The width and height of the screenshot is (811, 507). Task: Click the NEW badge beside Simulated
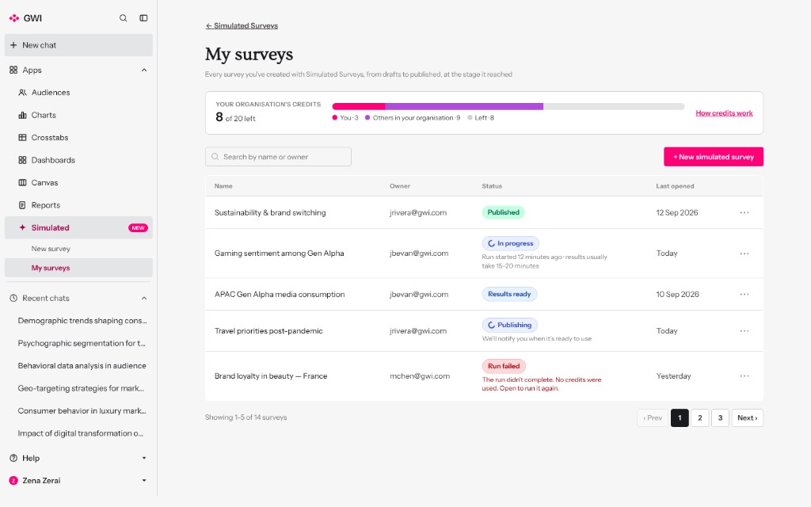(x=138, y=228)
